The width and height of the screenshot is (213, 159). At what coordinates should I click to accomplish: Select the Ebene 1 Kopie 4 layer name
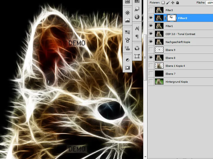pyautogui.click(x=175, y=66)
